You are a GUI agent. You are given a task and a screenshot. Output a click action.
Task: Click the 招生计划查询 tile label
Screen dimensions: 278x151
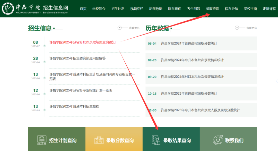[x=63, y=140]
